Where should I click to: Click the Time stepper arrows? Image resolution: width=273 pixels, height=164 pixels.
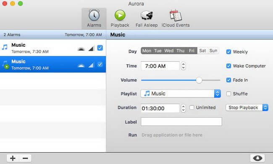point(183,66)
